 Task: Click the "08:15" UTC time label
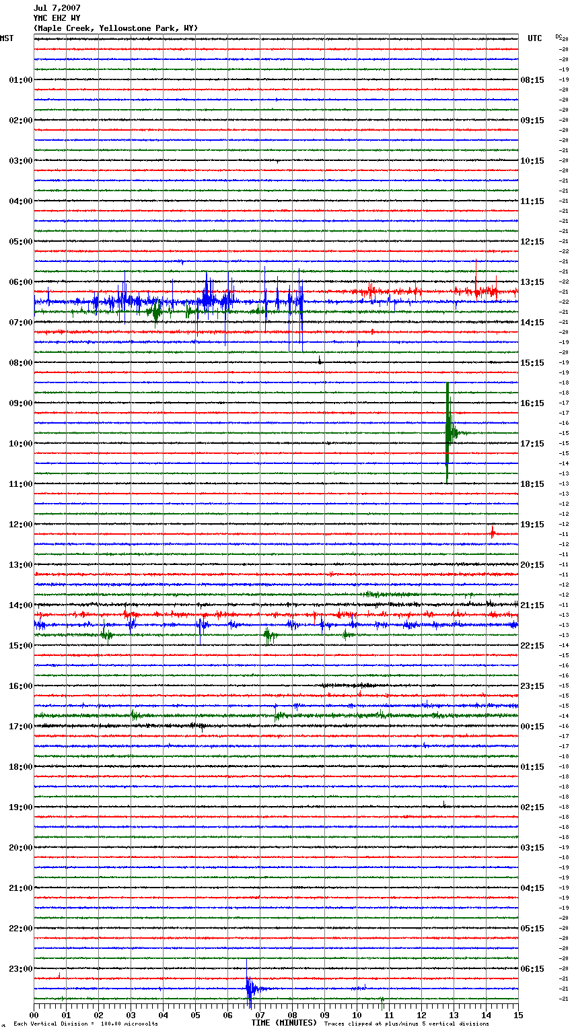coord(532,80)
